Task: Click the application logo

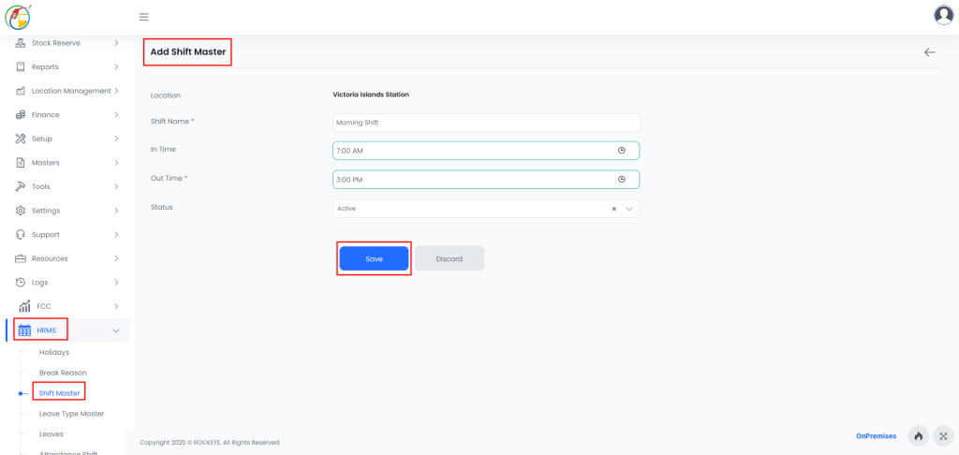Action: click(18, 17)
